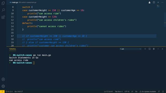Image resolution: width=166 pixels, height=93 pixels.
Task: Open the Search view in activity bar
Action: 3,10
